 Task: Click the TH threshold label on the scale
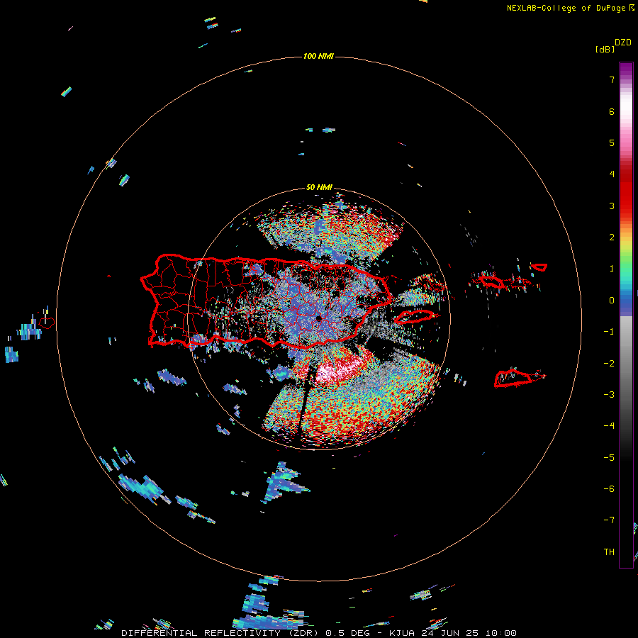coord(609,552)
